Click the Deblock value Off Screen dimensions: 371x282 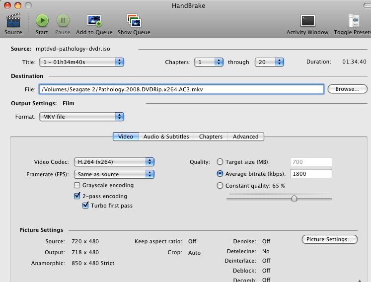pos(266,271)
